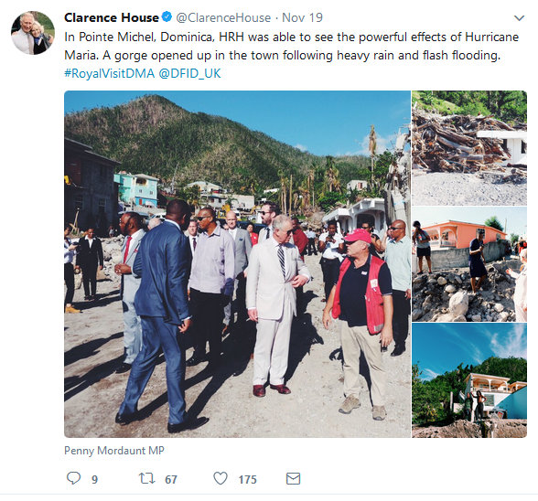Viewport: 538px width, 501px height.
Task: Open the driftwood debris photo thumbnail
Action: 469,148
